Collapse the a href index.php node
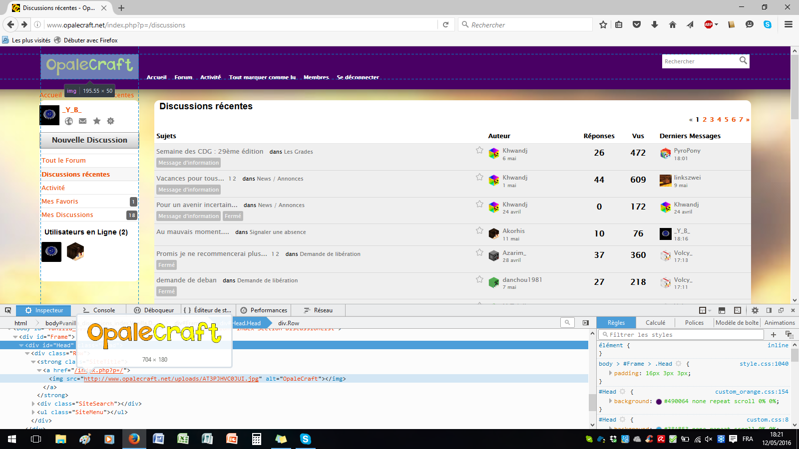This screenshot has height=449, width=799. 39,370
